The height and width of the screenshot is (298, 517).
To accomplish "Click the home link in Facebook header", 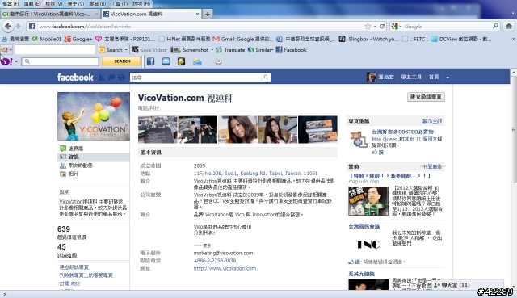I will click(x=434, y=78).
